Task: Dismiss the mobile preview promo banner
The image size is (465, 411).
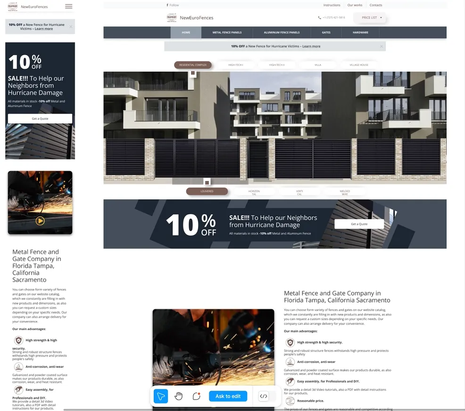Action: [x=71, y=26]
